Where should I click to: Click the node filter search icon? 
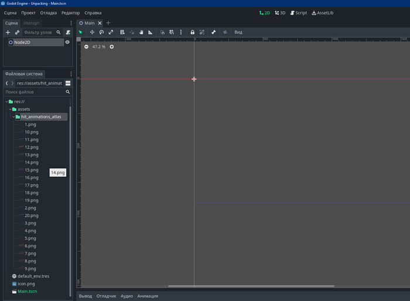click(59, 32)
